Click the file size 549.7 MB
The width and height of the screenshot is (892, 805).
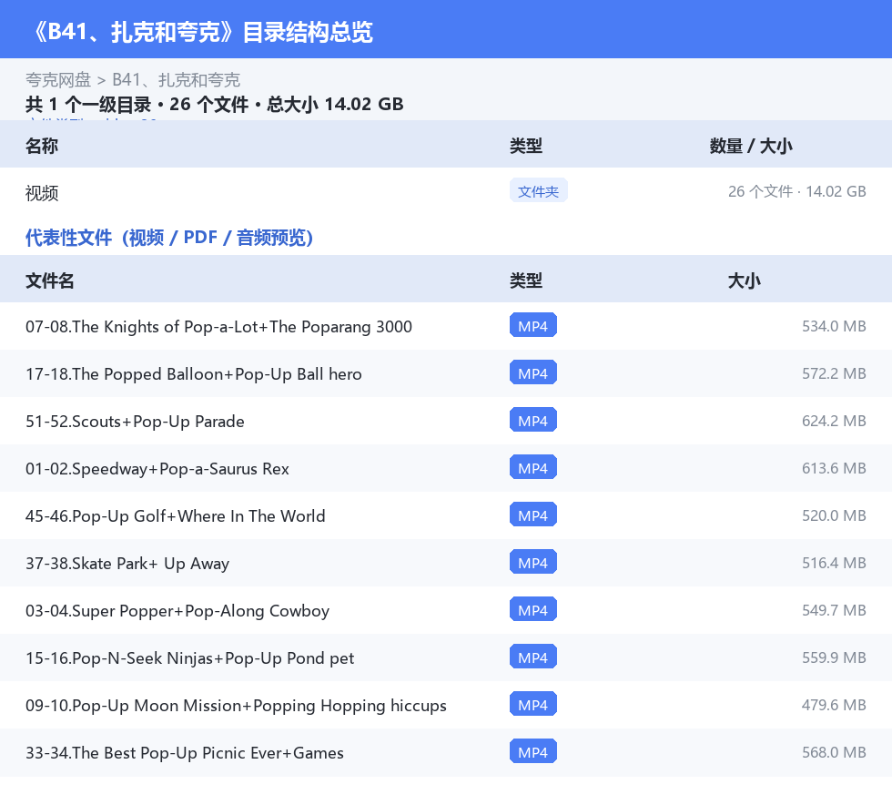point(834,610)
